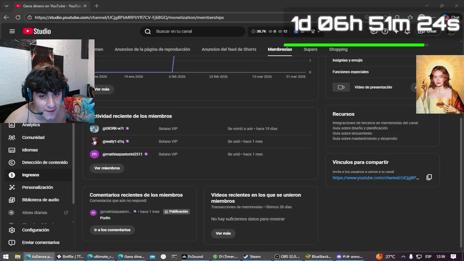Open the youtube.com/channel share link
The height and width of the screenshot is (261, 464).
(376, 178)
